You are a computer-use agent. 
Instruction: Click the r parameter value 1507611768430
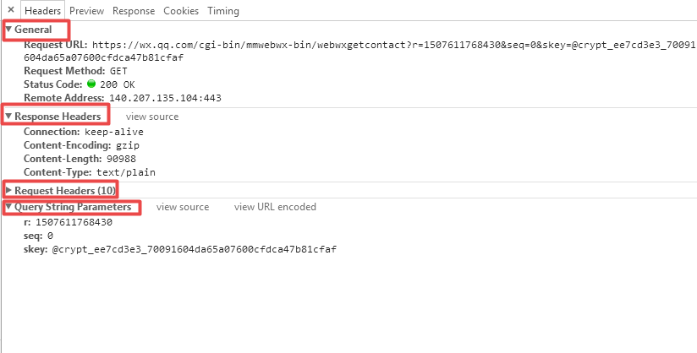coord(74,223)
